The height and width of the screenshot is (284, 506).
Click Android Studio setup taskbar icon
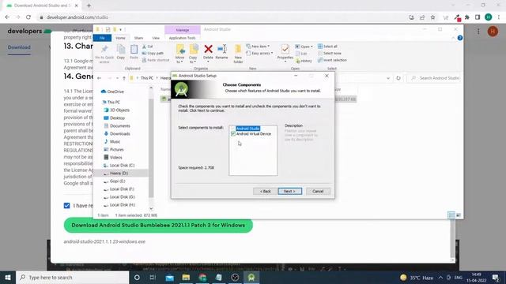pos(251,277)
